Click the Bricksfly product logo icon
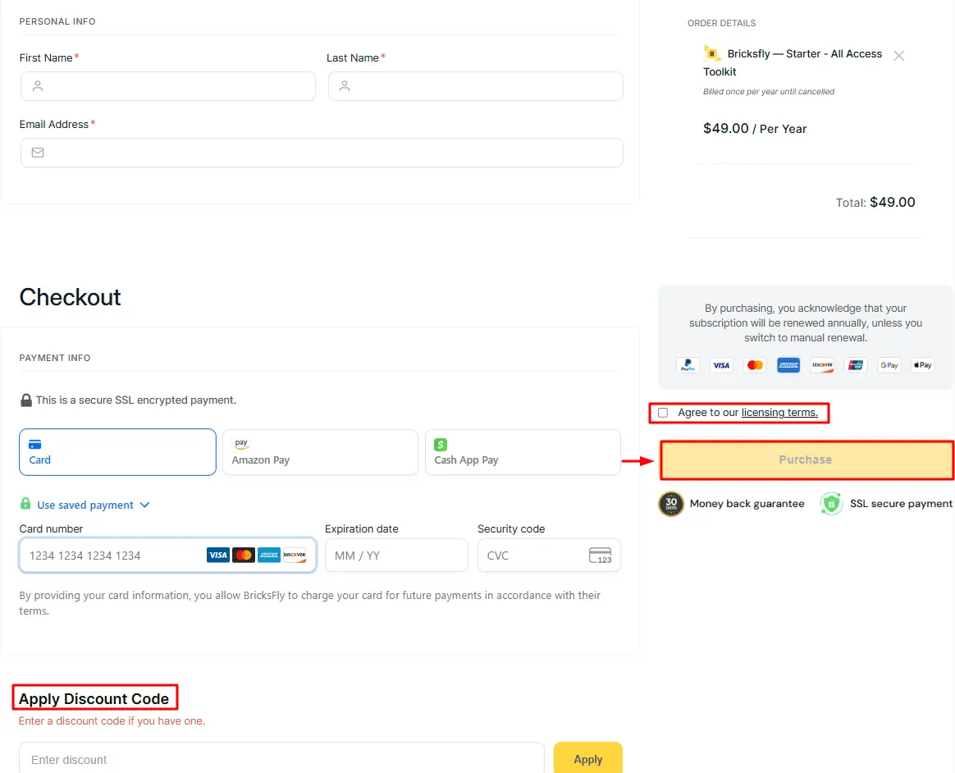Image resolution: width=955 pixels, height=773 pixels. 711,53
